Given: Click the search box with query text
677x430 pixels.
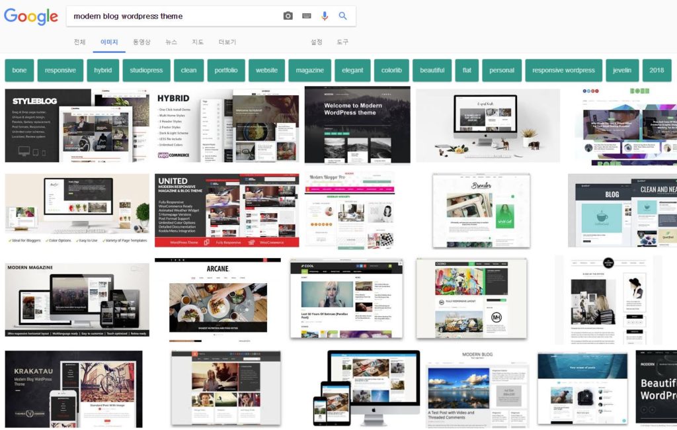Looking at the screenshot, I should click(x=172, y=16).
